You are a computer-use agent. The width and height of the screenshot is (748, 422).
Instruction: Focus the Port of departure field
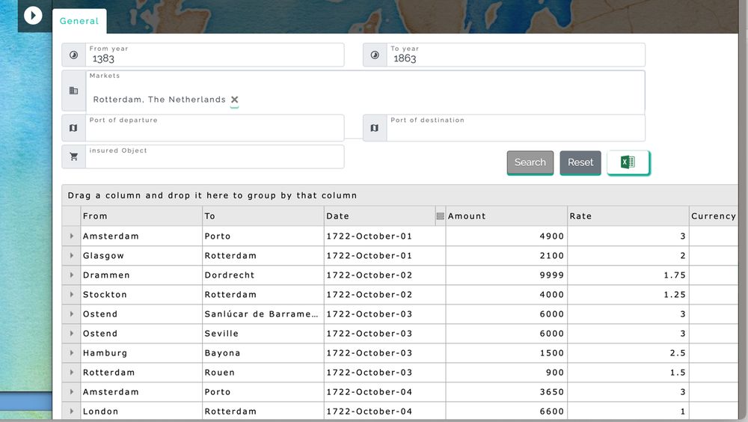215,128
